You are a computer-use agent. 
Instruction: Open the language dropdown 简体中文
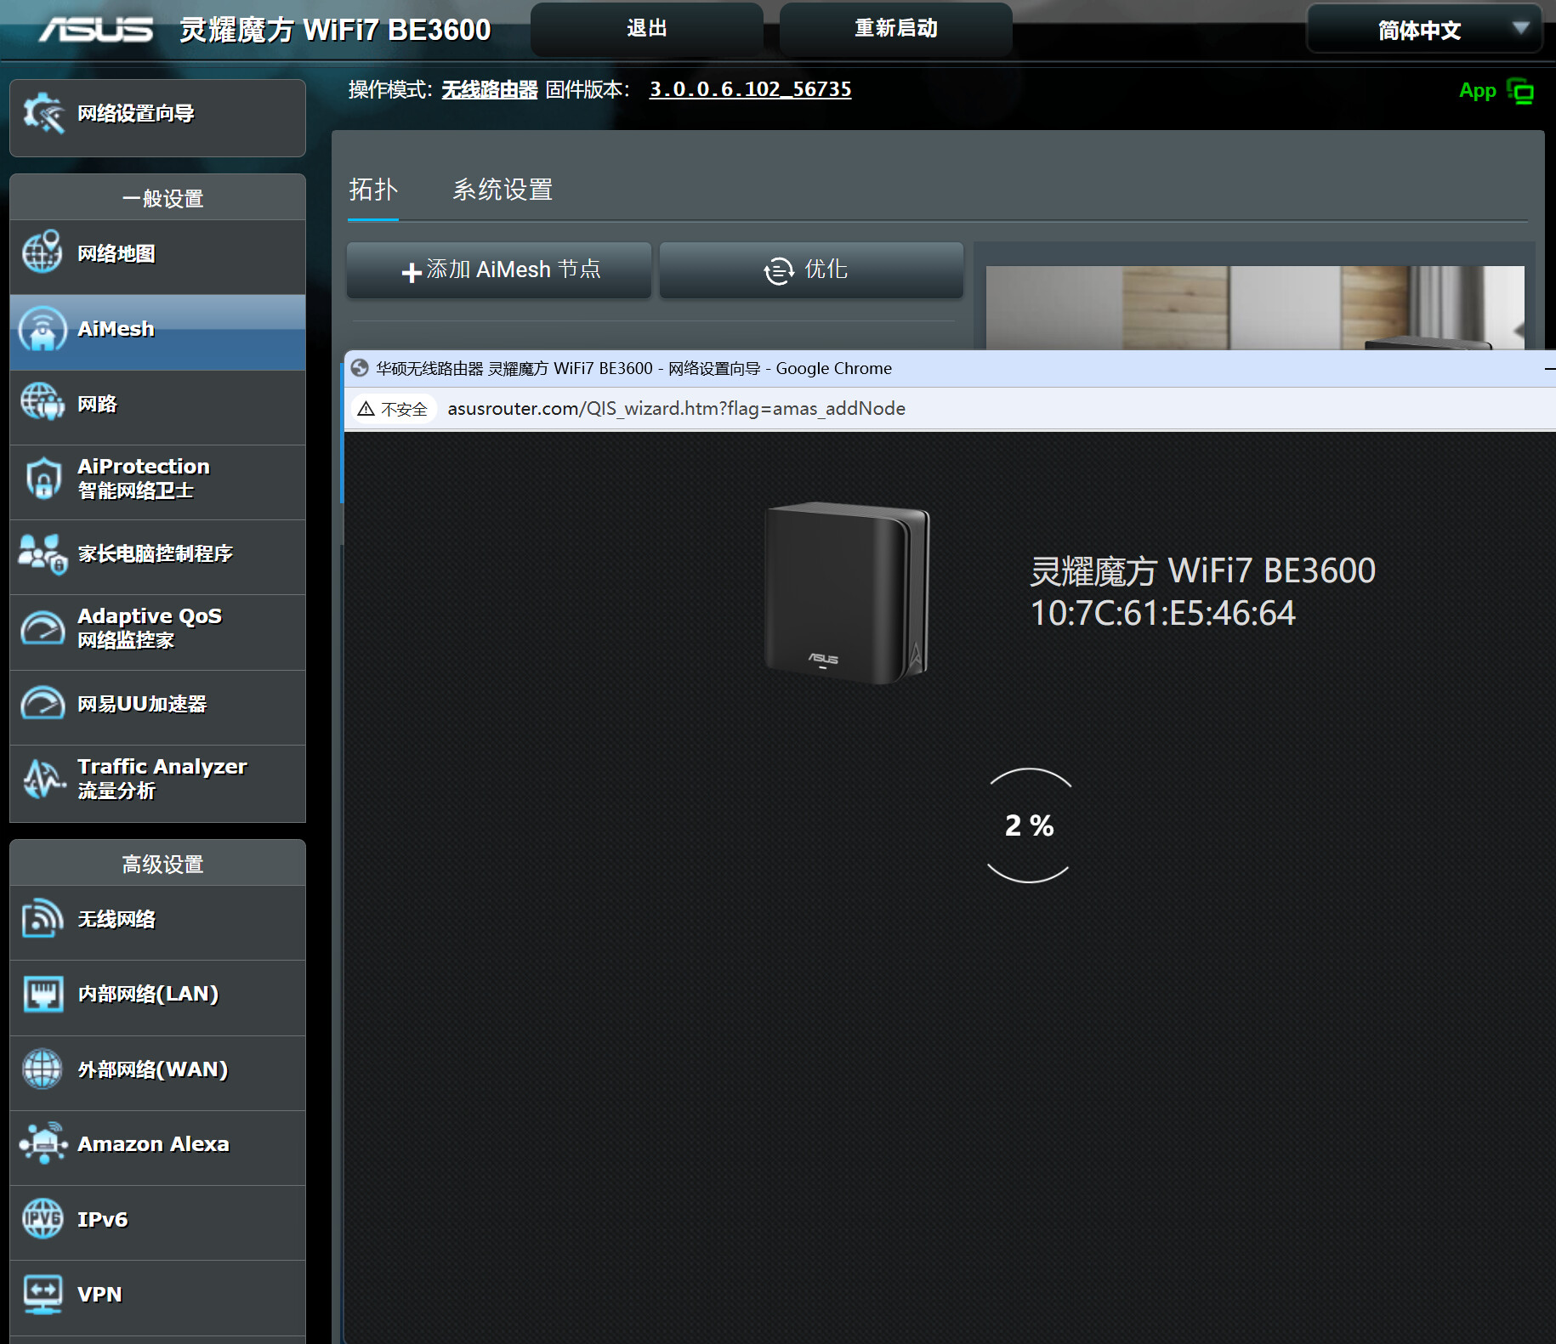point(1424,30)
